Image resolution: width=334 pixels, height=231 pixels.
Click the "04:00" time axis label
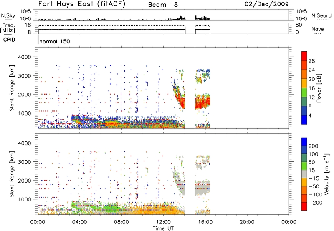(x=80, y=222)
